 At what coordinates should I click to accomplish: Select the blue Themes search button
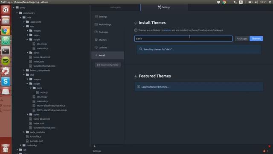point(256,38)
